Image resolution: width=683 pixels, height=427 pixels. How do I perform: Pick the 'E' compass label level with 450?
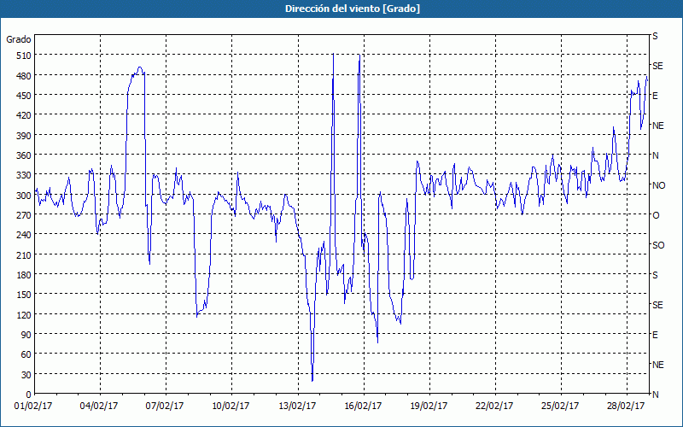655,96
